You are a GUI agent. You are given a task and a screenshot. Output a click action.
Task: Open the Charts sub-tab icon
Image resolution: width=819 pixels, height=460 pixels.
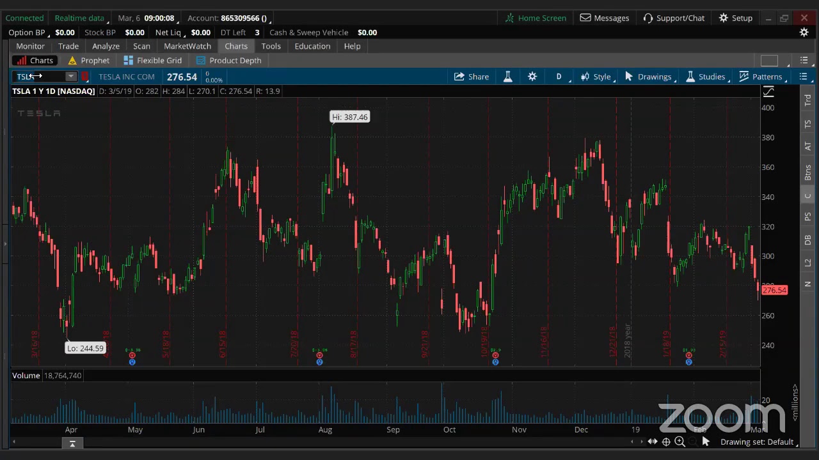22,61
